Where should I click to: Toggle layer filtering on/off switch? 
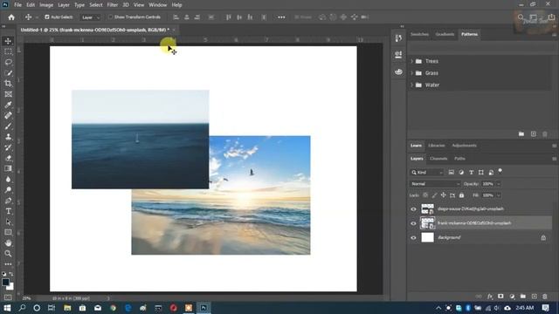(x=500, y=171)
